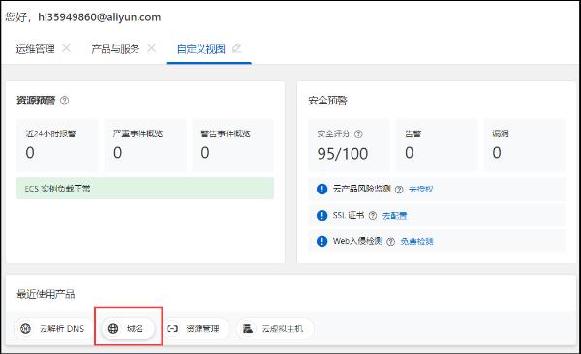Viewport: 581px width, 354px height.
Task: Click the 资源预警 heading
Action: point(36,101)
